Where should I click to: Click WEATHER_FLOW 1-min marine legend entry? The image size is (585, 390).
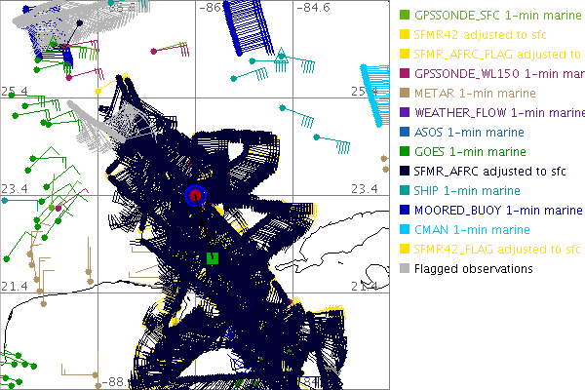tap(497, 113)
